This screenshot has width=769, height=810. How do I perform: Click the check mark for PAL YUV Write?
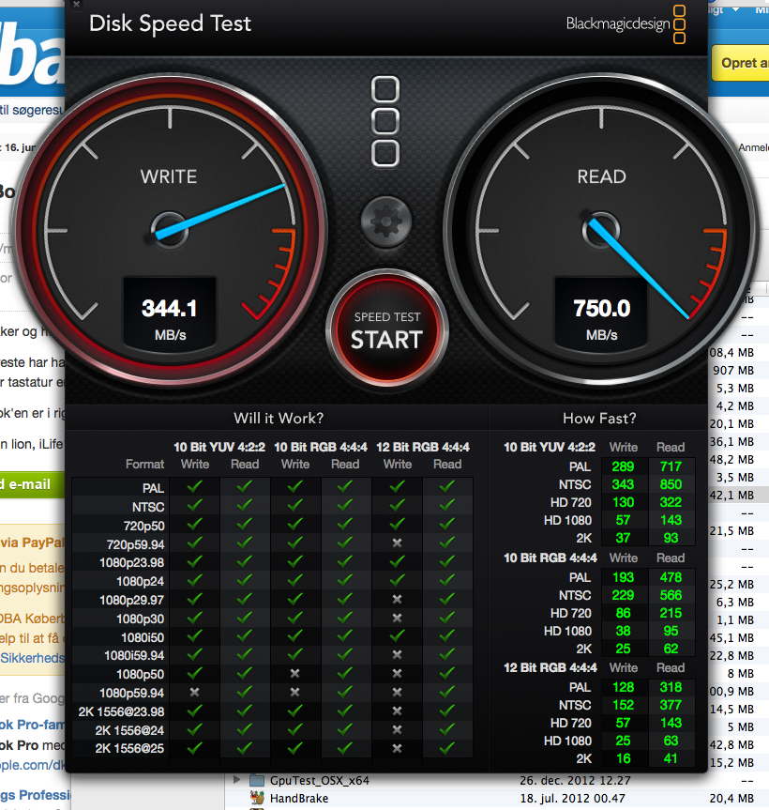pos(194,486)
